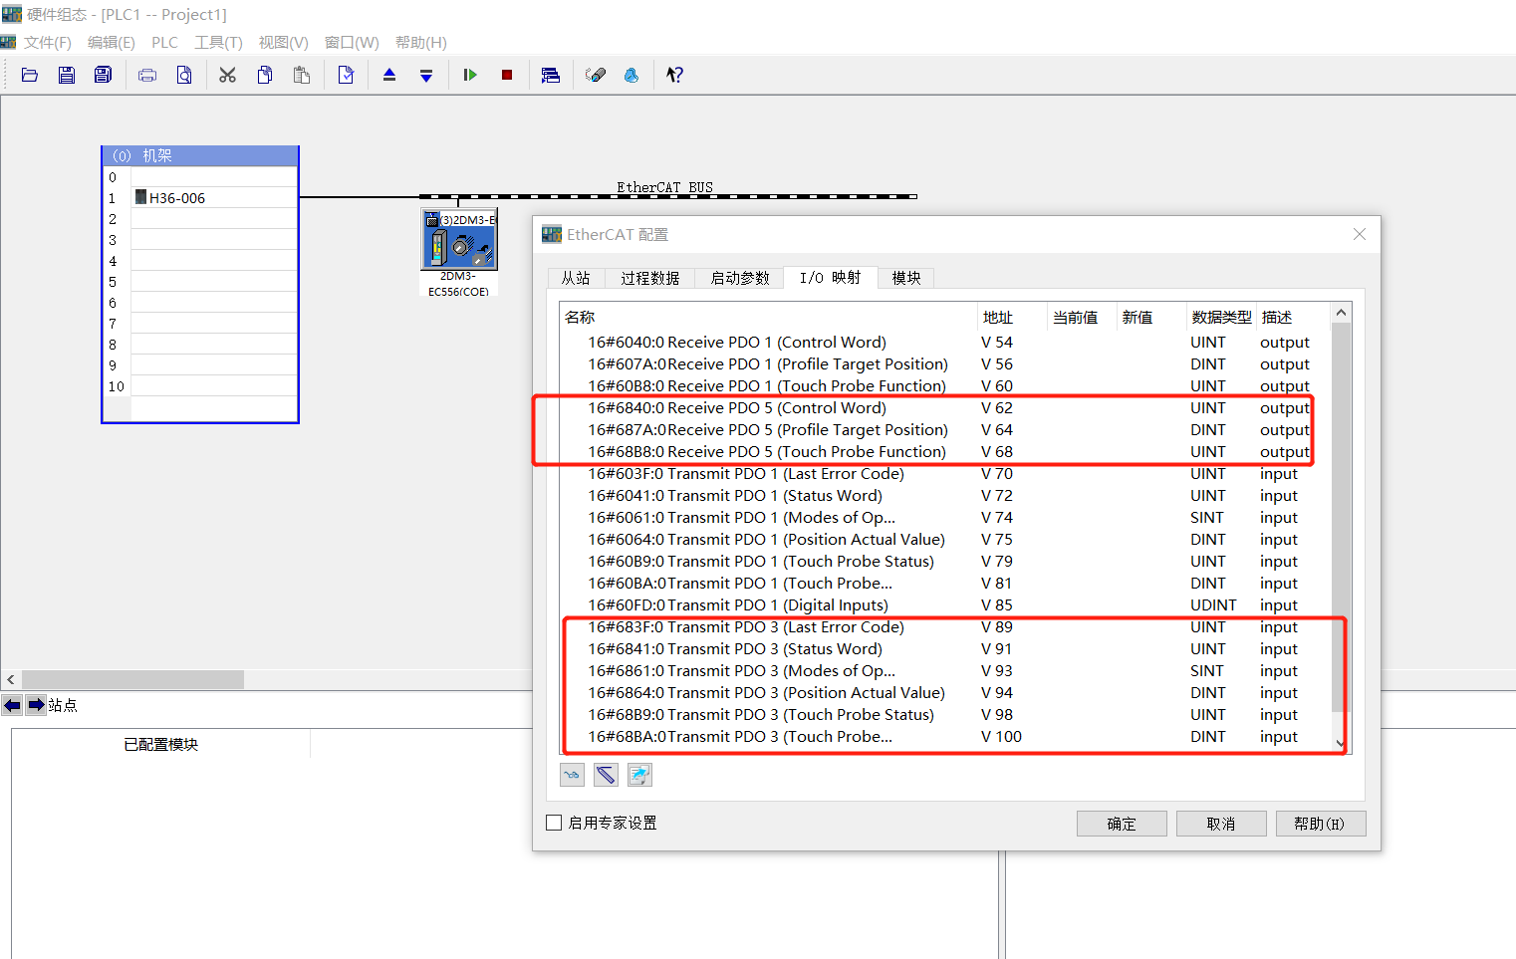Click the context Help arrow-question icon
This screenshot has width=1516, height=959.
[675, 75]
